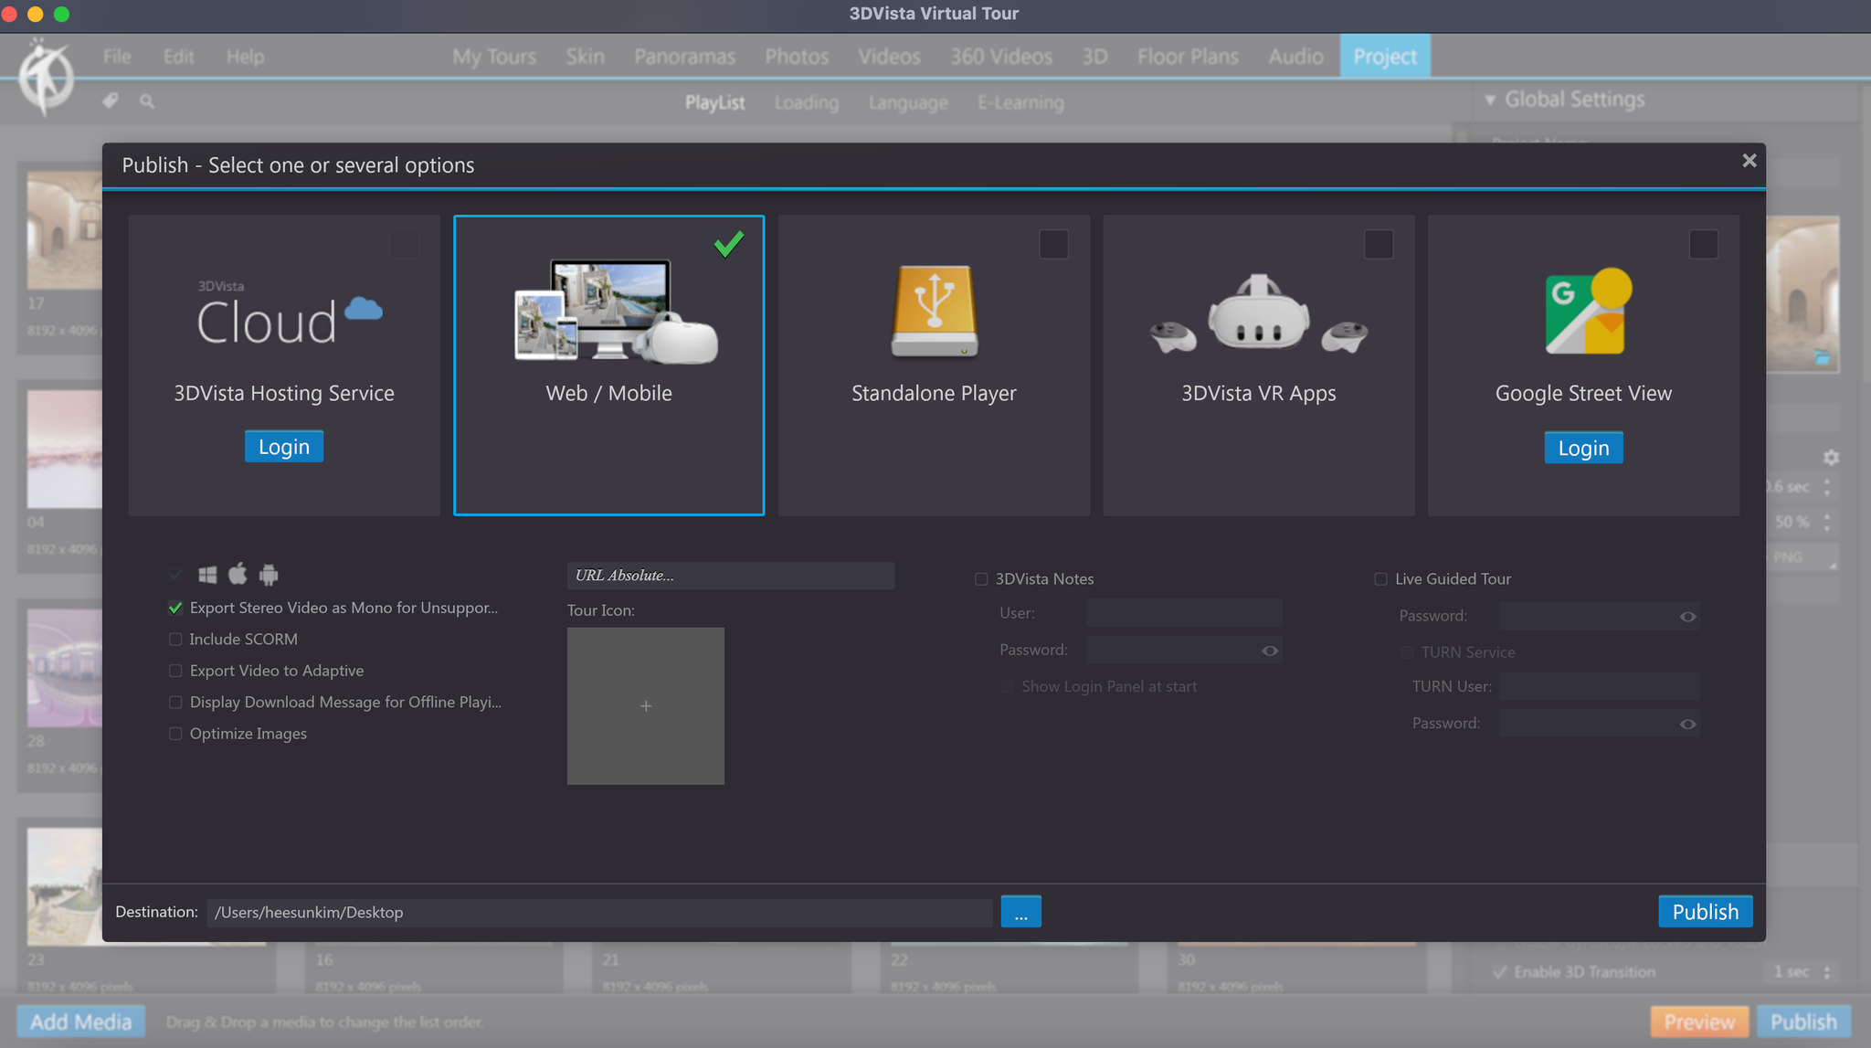
Task: Select the Language subtab
Action: coord(908,102)
